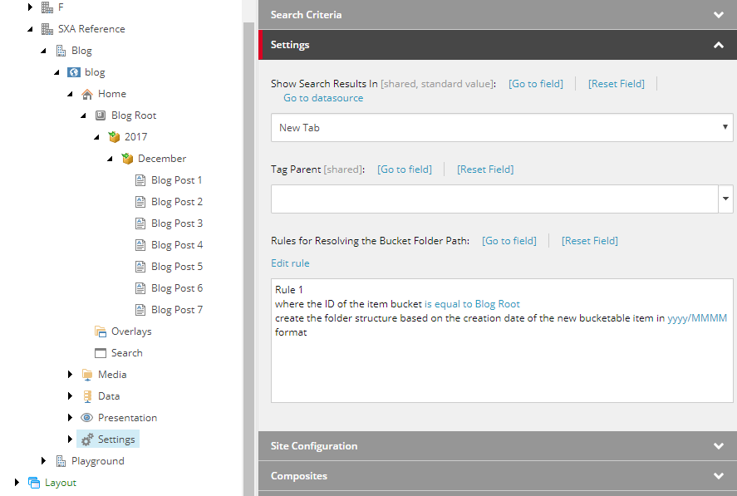Viewport: 737px width, 496px height.
Task: Expand the Site Configuration section
Action: click(x=497, y=445)
